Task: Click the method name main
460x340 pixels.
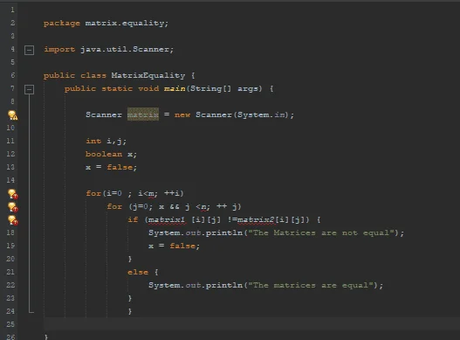Action: pyautogui.click(x=175, y=88)
